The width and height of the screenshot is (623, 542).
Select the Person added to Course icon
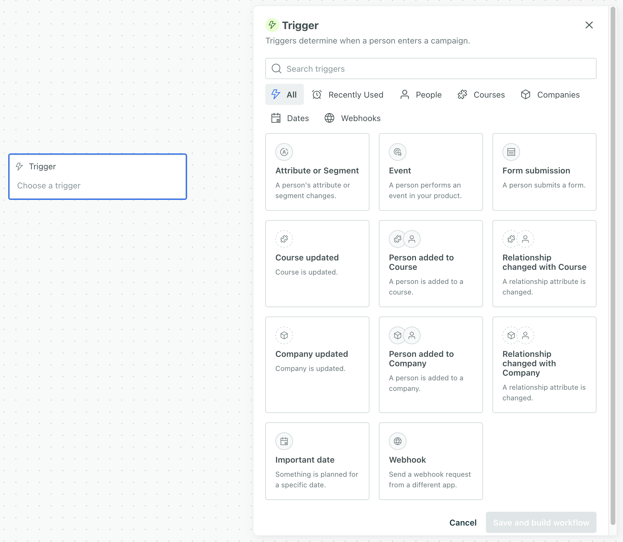404,239
